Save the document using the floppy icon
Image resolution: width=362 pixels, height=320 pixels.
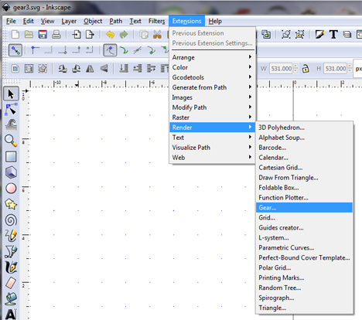tap(43, 34)
